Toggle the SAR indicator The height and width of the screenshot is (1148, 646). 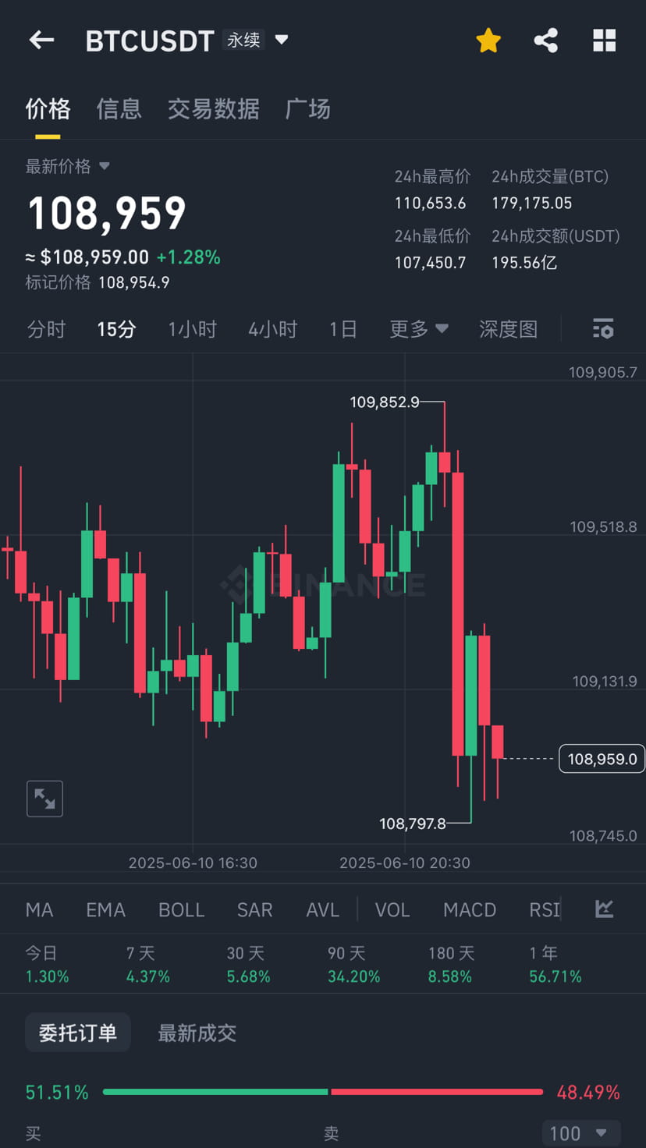[254, 910]
